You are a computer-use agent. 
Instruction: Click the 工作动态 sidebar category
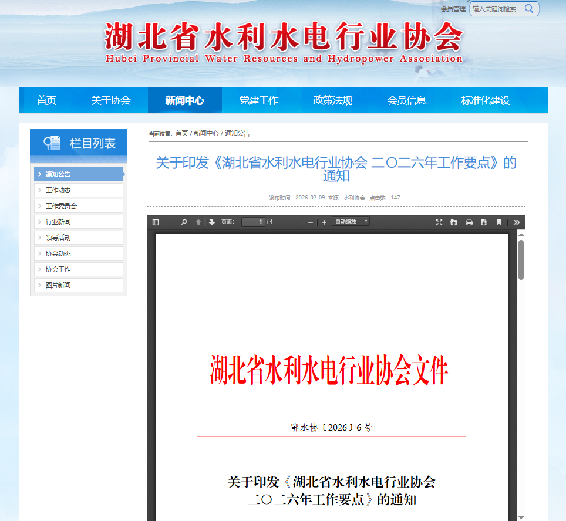58,190
